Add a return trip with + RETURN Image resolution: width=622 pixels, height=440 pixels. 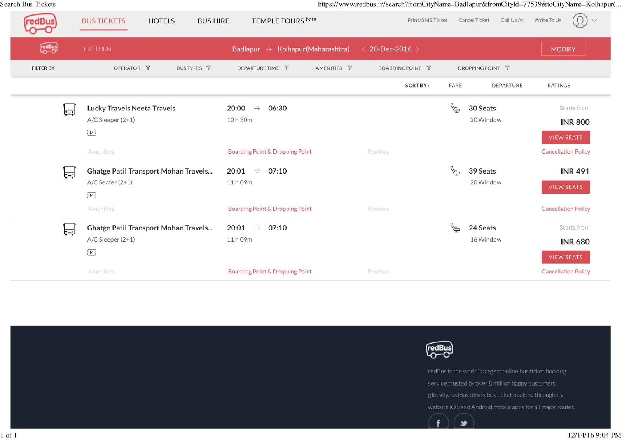[97, 49]
